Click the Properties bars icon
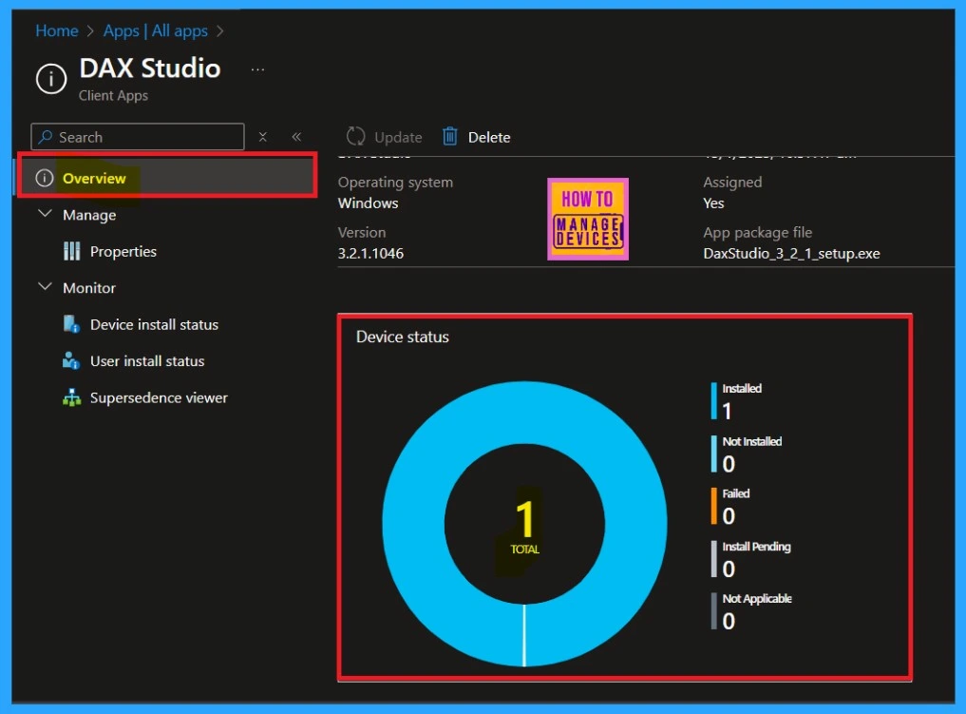This screenshot has height=714, width=966. pyautogui.click(x=72, y=251)
